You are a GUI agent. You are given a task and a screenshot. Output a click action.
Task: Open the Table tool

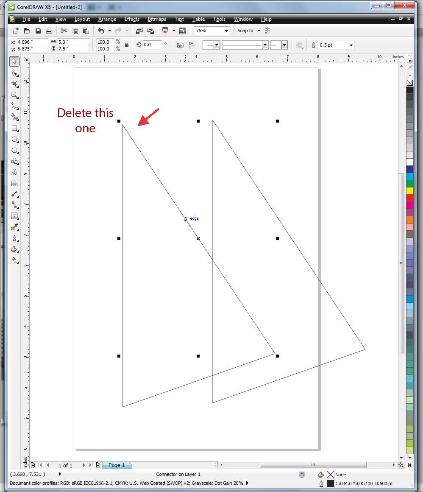14,183
